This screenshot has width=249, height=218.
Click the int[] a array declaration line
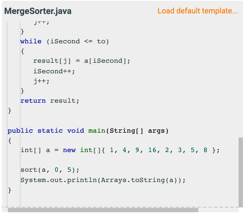120,150
